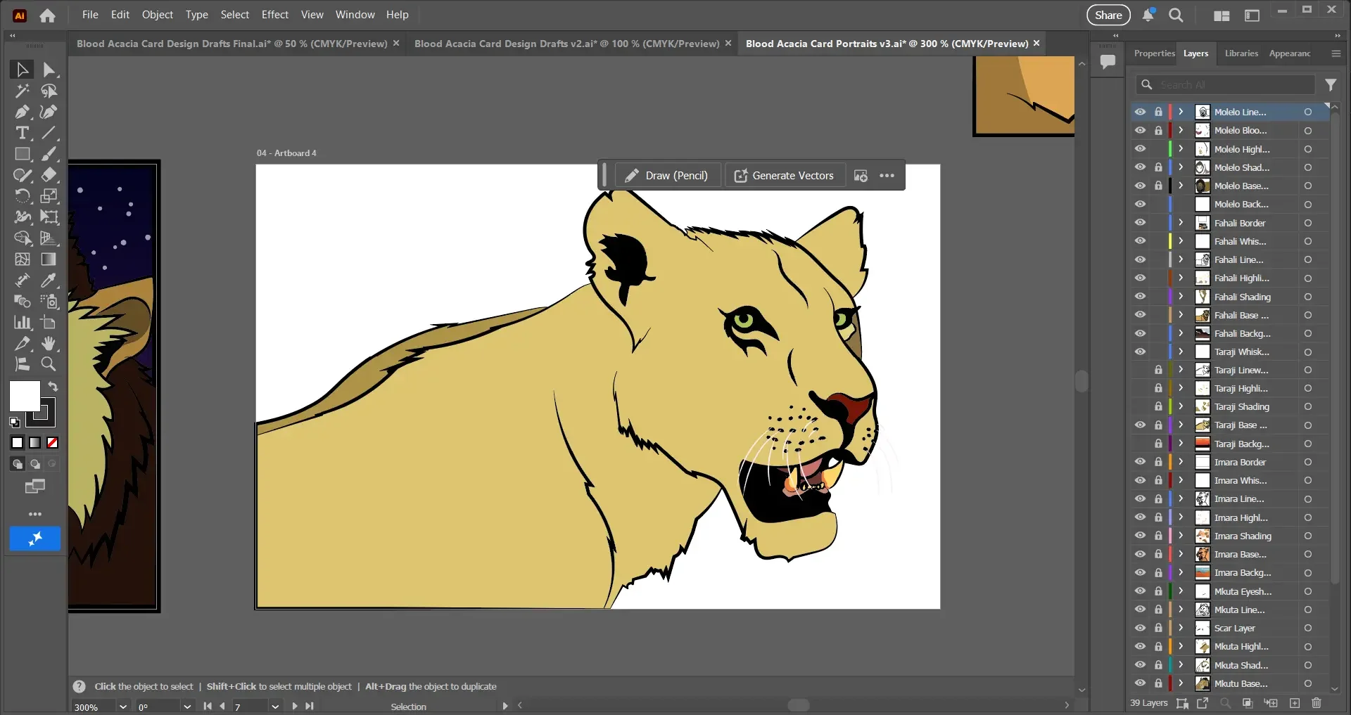Expand the Scar Layer contents
Viewport: 1351px width, 715px height.
(1181, 628)
